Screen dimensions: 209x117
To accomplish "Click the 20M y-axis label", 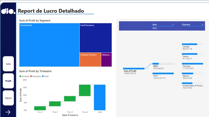I will pyautogui.click(x=25, y=80).
